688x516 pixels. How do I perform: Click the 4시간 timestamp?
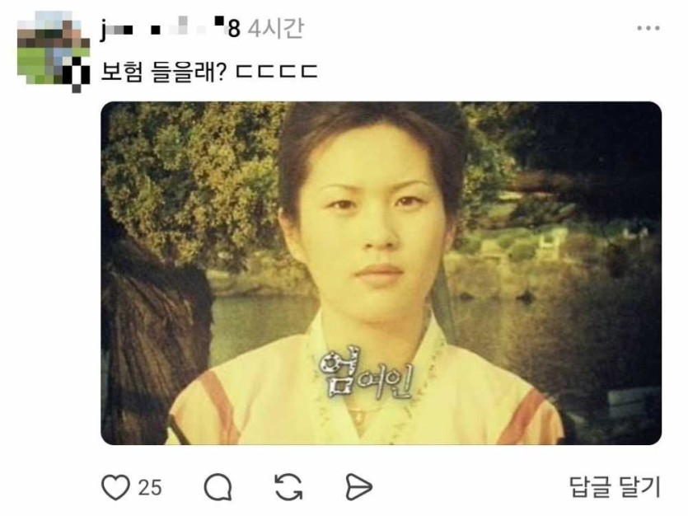[x=275, y=29]
